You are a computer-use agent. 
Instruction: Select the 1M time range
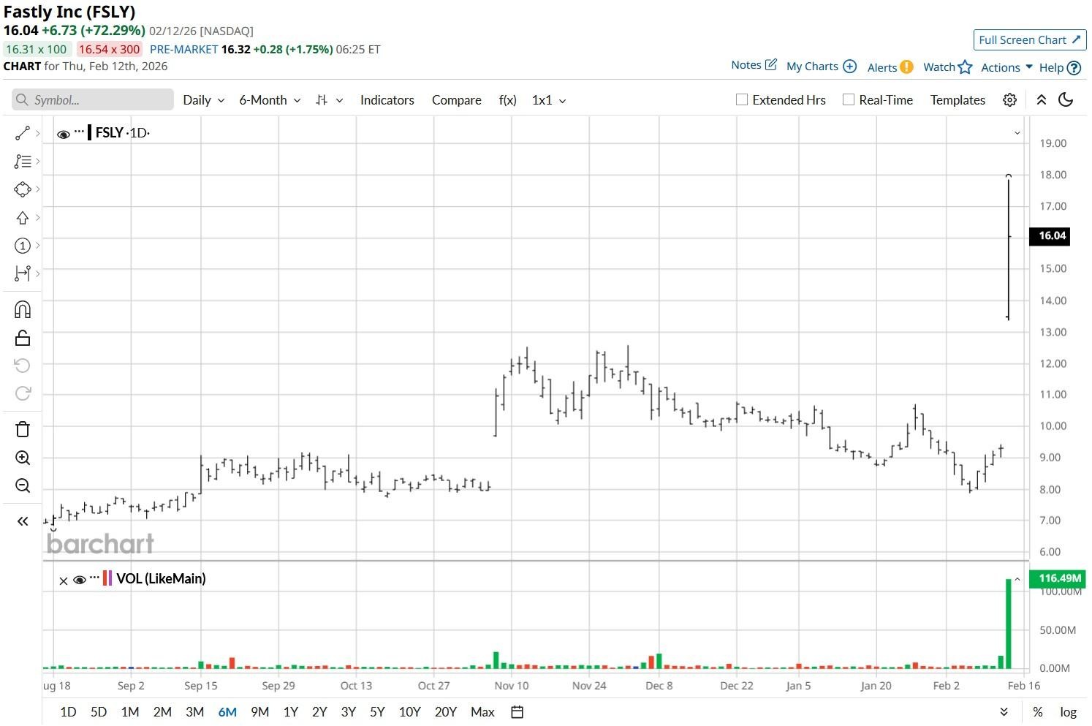(130, 712)
